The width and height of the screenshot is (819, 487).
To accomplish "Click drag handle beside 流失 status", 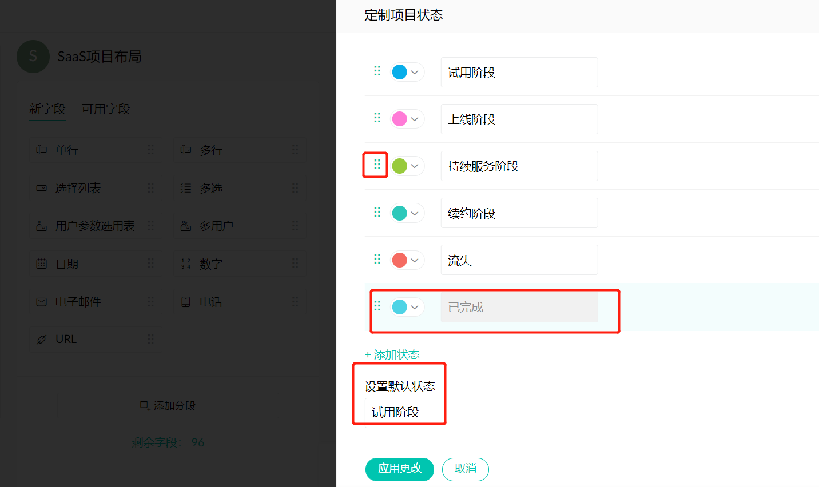I will coord(377,259).
